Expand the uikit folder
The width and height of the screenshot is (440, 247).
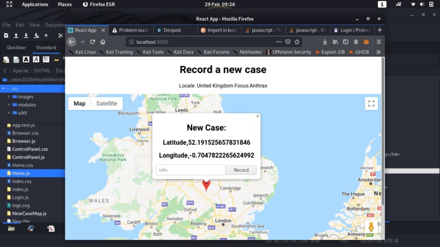[9, 113]
